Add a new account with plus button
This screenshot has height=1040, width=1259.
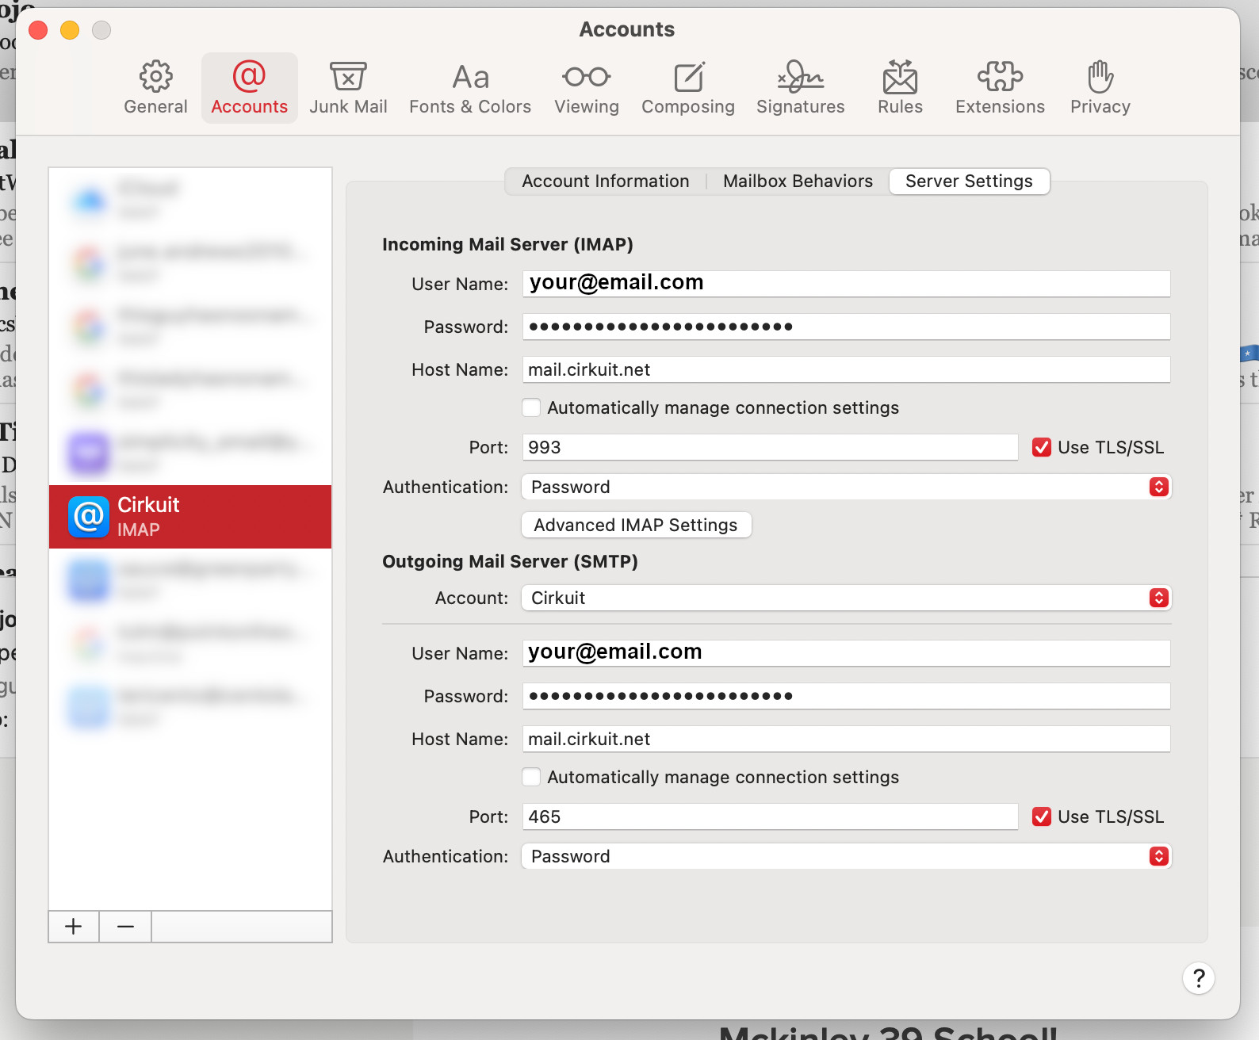74,926
